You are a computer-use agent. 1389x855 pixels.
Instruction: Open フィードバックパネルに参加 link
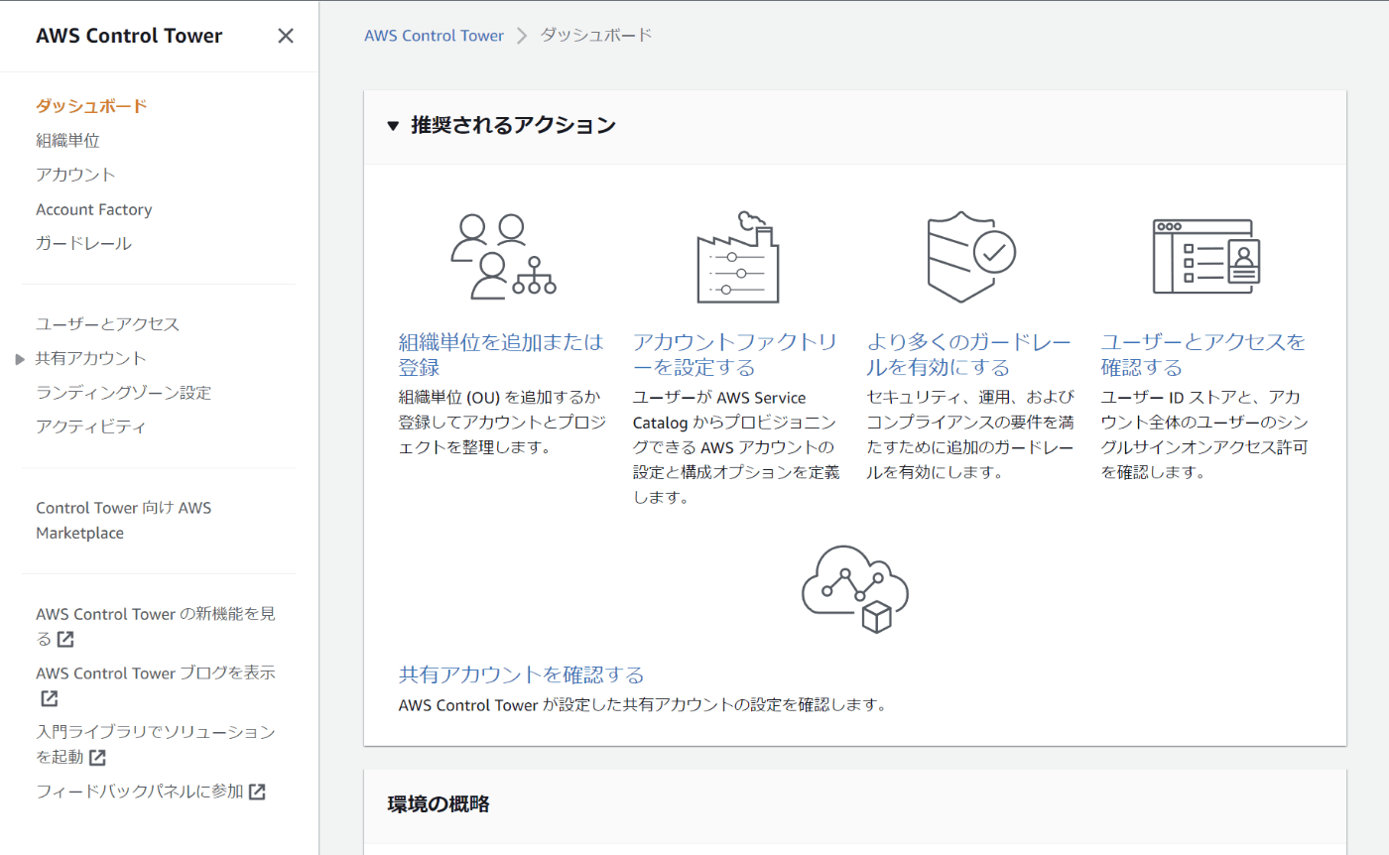[x=151, y=792]
